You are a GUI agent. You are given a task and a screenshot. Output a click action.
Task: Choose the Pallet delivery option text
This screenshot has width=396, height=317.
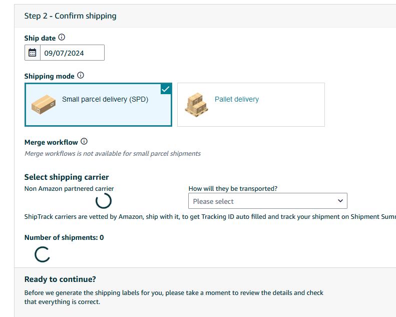237,99
